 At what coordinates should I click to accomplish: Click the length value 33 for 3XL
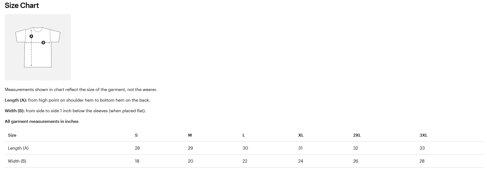tap(422, 148)
